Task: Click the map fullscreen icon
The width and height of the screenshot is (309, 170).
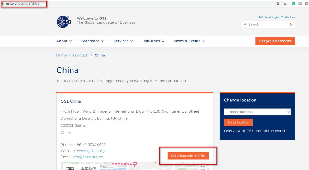Action: [202, 168]
